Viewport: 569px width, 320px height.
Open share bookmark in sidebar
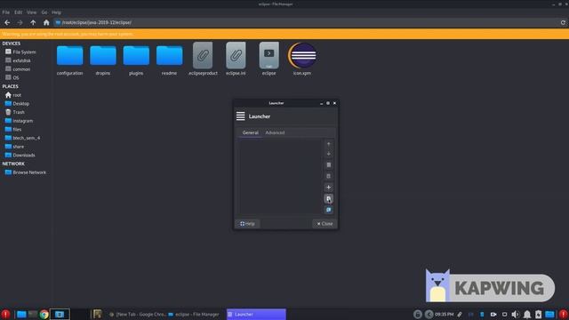click(x=14, y=147)
